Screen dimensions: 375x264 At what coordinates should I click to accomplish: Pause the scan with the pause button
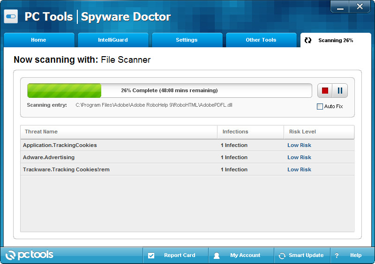click(340, 90)
